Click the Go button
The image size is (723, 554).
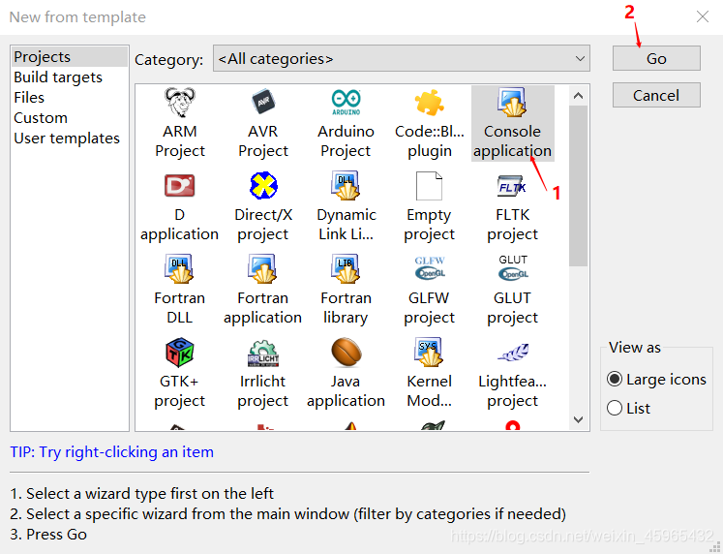[x=656, y=58]
